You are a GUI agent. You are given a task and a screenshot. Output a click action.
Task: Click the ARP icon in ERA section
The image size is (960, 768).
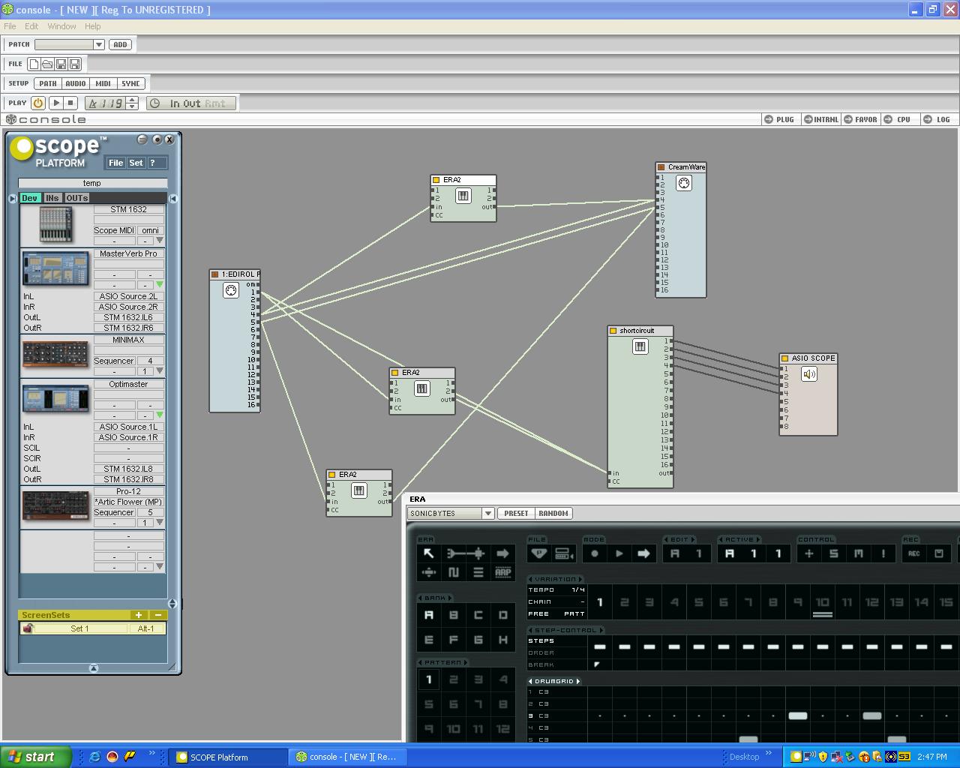coord(503,572)
